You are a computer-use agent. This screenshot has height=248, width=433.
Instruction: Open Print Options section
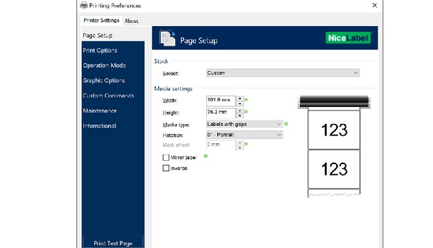click(113, 50)
